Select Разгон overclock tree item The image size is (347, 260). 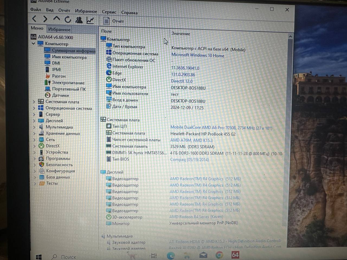tap(55, 76)
